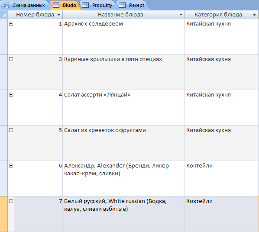Select the highlighted row selector for dish 7
The image size is (259, 232).
pyautogui.click(x=3, y=214)
